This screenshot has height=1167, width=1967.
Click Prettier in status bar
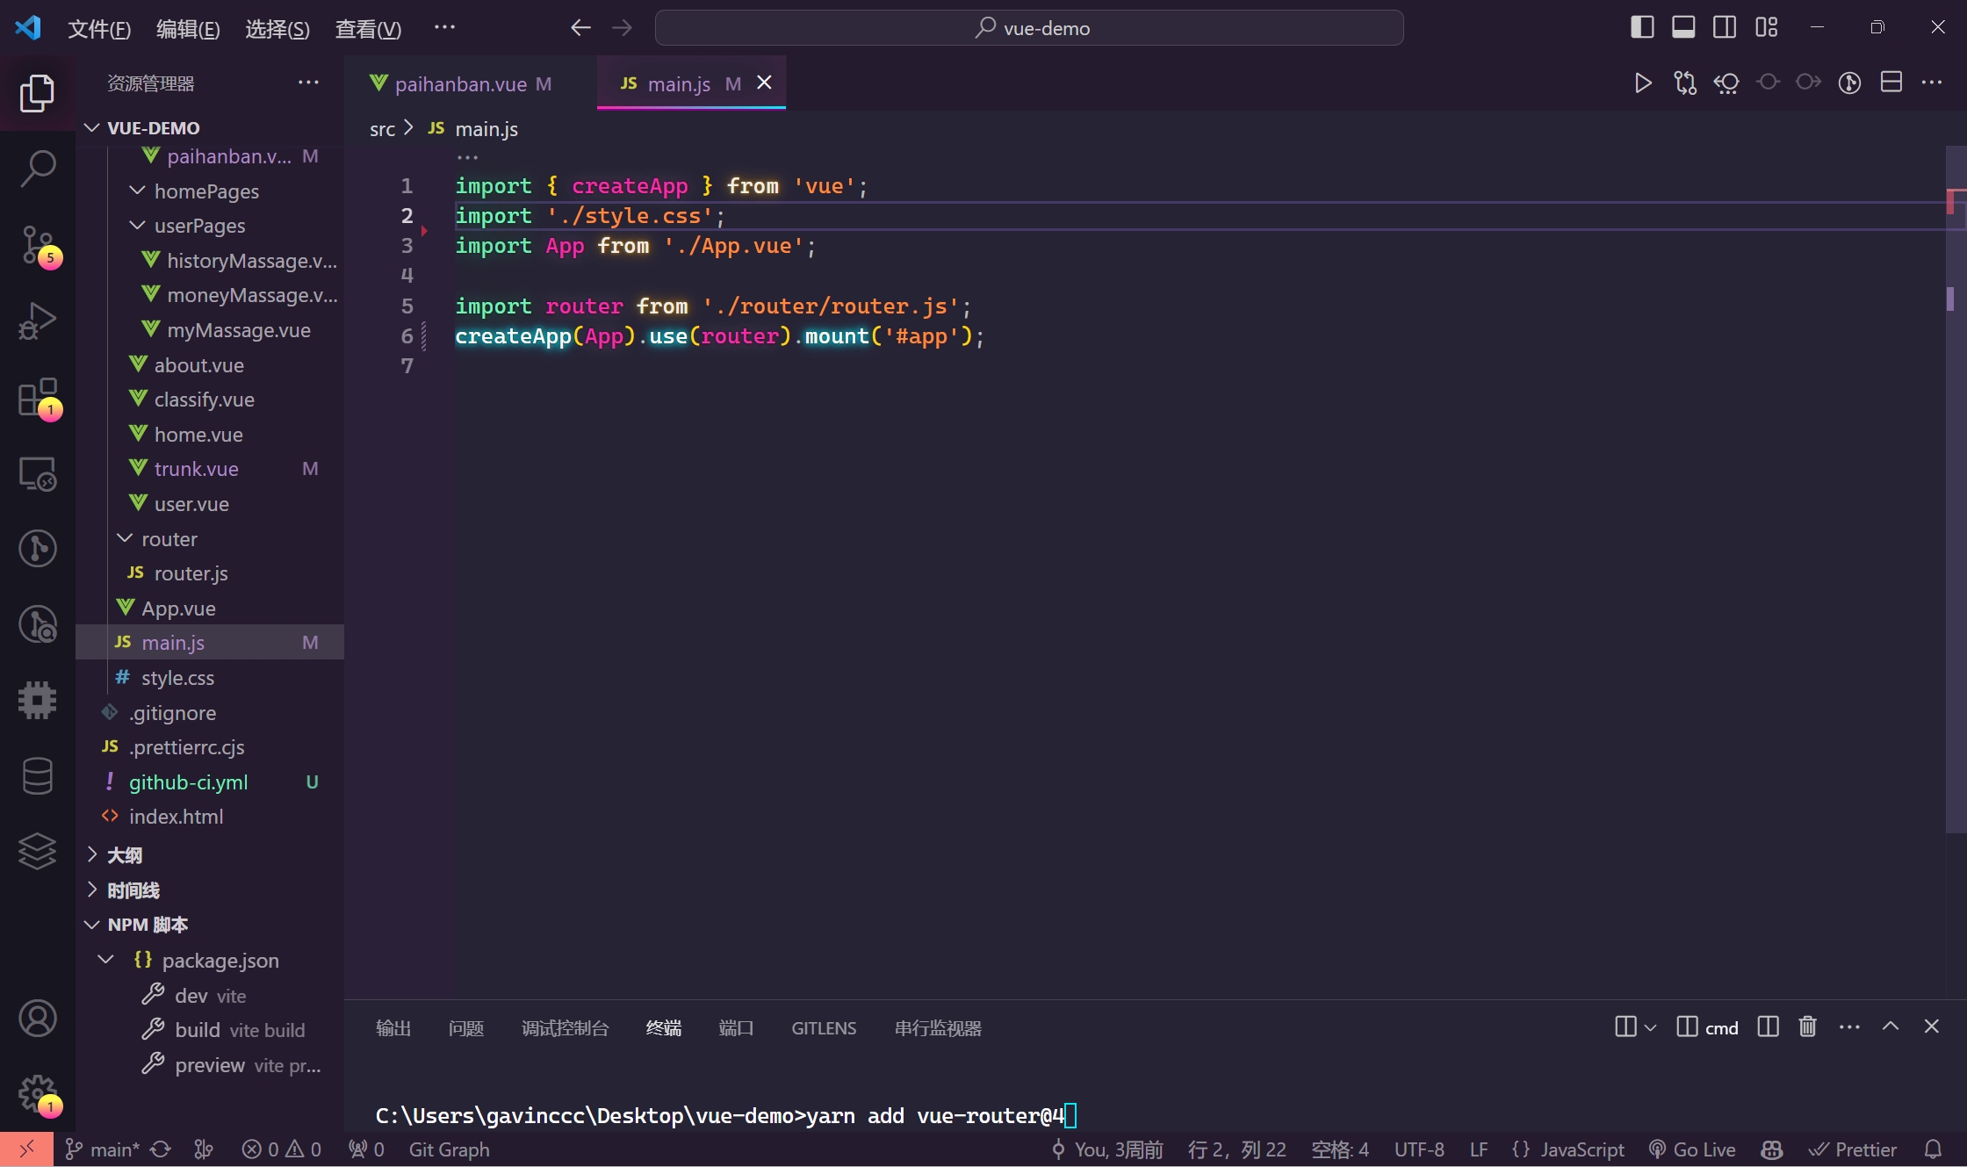1853,1149
